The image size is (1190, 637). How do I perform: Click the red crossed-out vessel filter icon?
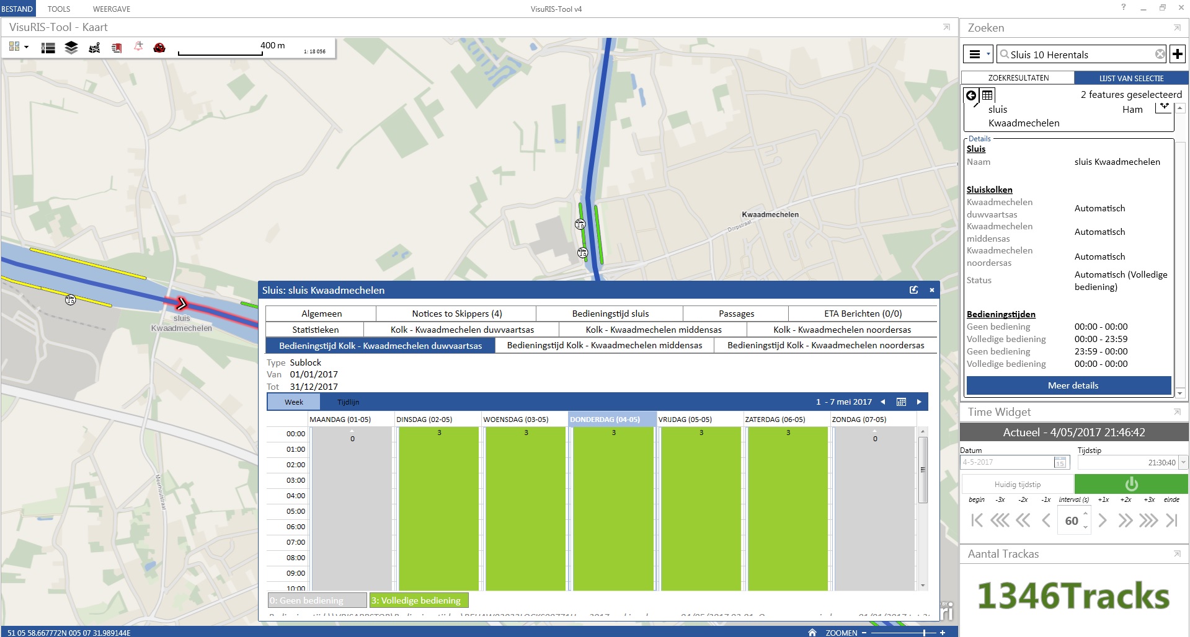[159, 48]
